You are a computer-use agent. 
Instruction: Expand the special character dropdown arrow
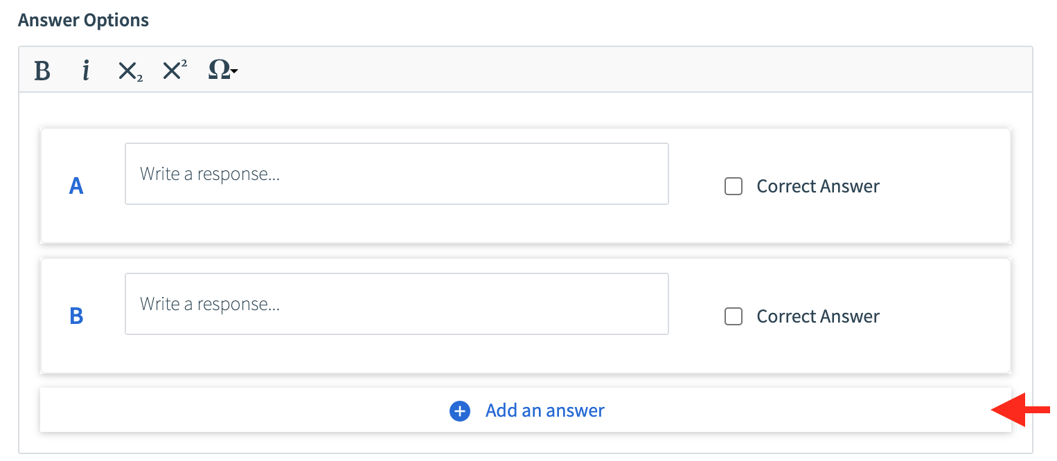point(234,71)
